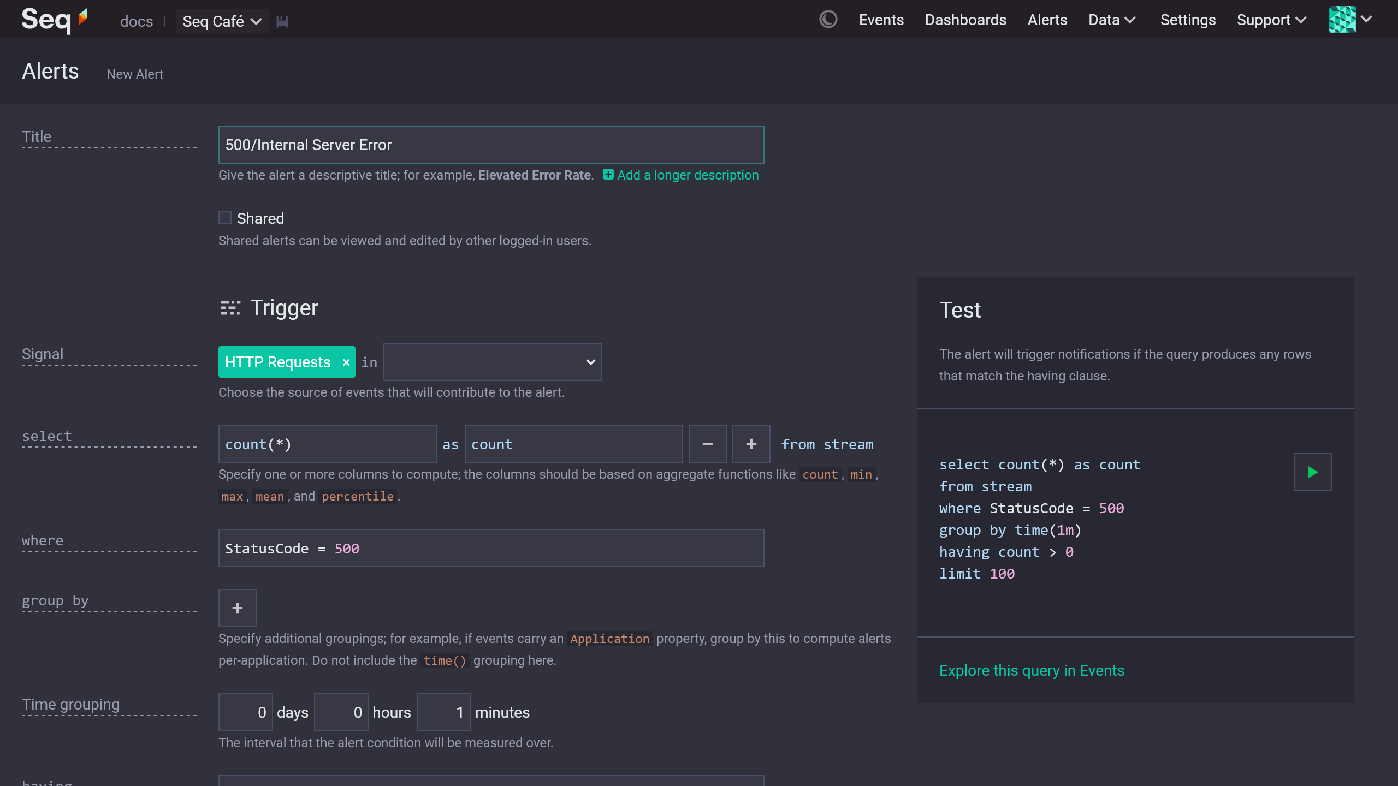
Task: Remove select column with minus button
Action: point(707,444)
